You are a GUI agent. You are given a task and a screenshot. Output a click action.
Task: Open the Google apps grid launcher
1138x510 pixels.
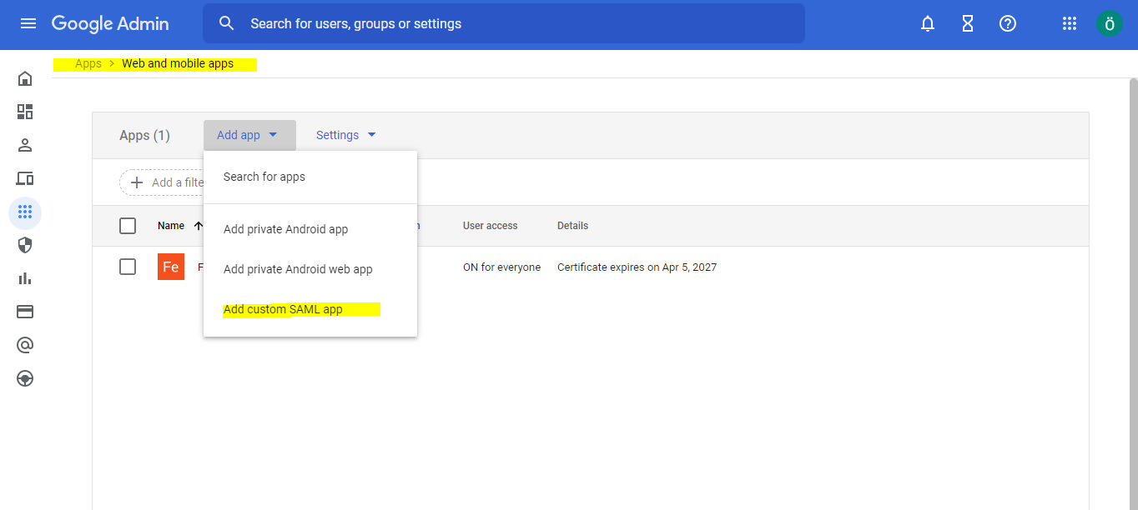pos(1070,23)
